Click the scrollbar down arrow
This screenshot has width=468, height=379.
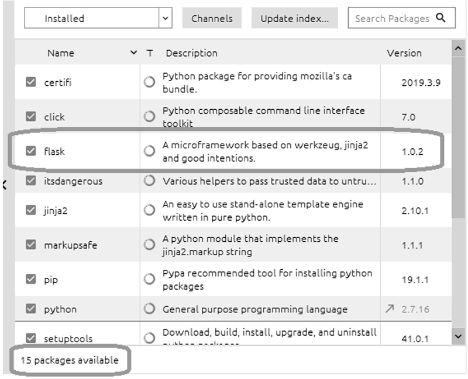458,336
